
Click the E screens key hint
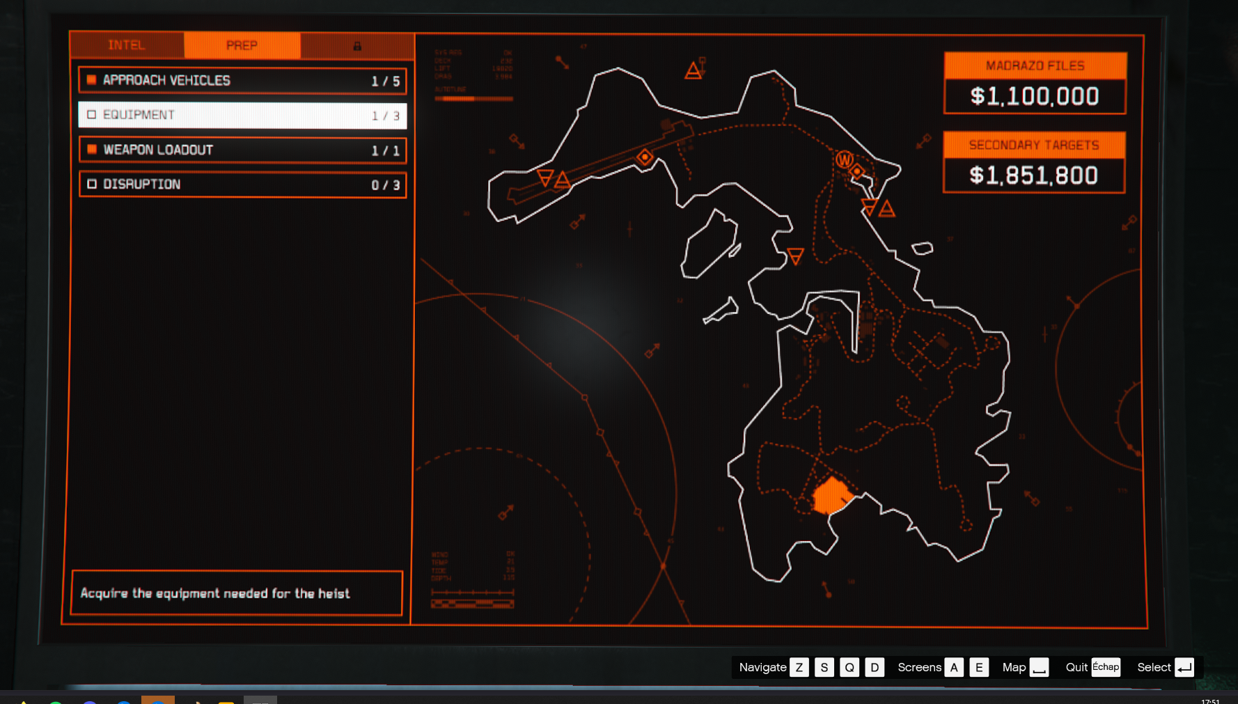[979, 668]
